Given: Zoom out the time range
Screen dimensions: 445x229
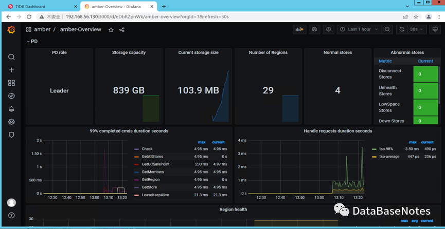Looking at the screenshot, I should click(387, 29).
